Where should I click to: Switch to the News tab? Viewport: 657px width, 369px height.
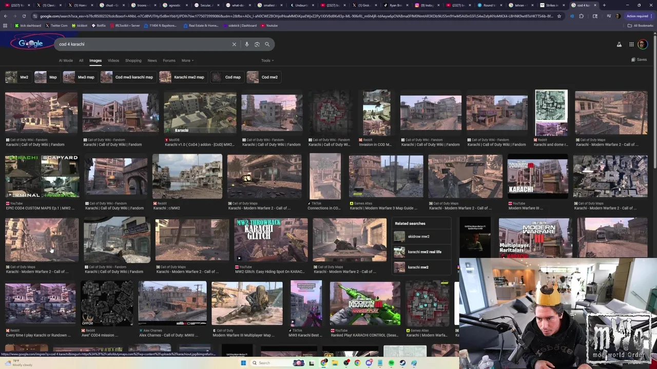pos(152,60)
